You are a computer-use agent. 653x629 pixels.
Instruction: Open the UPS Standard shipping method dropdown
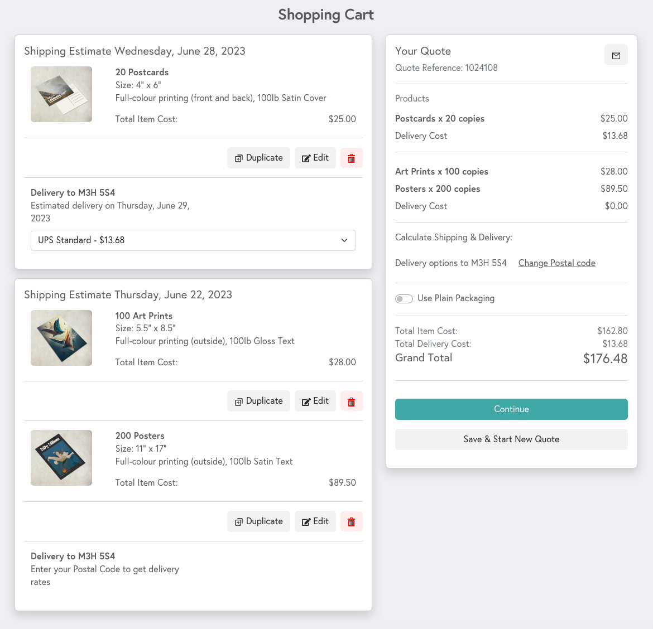[x=193, y=240]
